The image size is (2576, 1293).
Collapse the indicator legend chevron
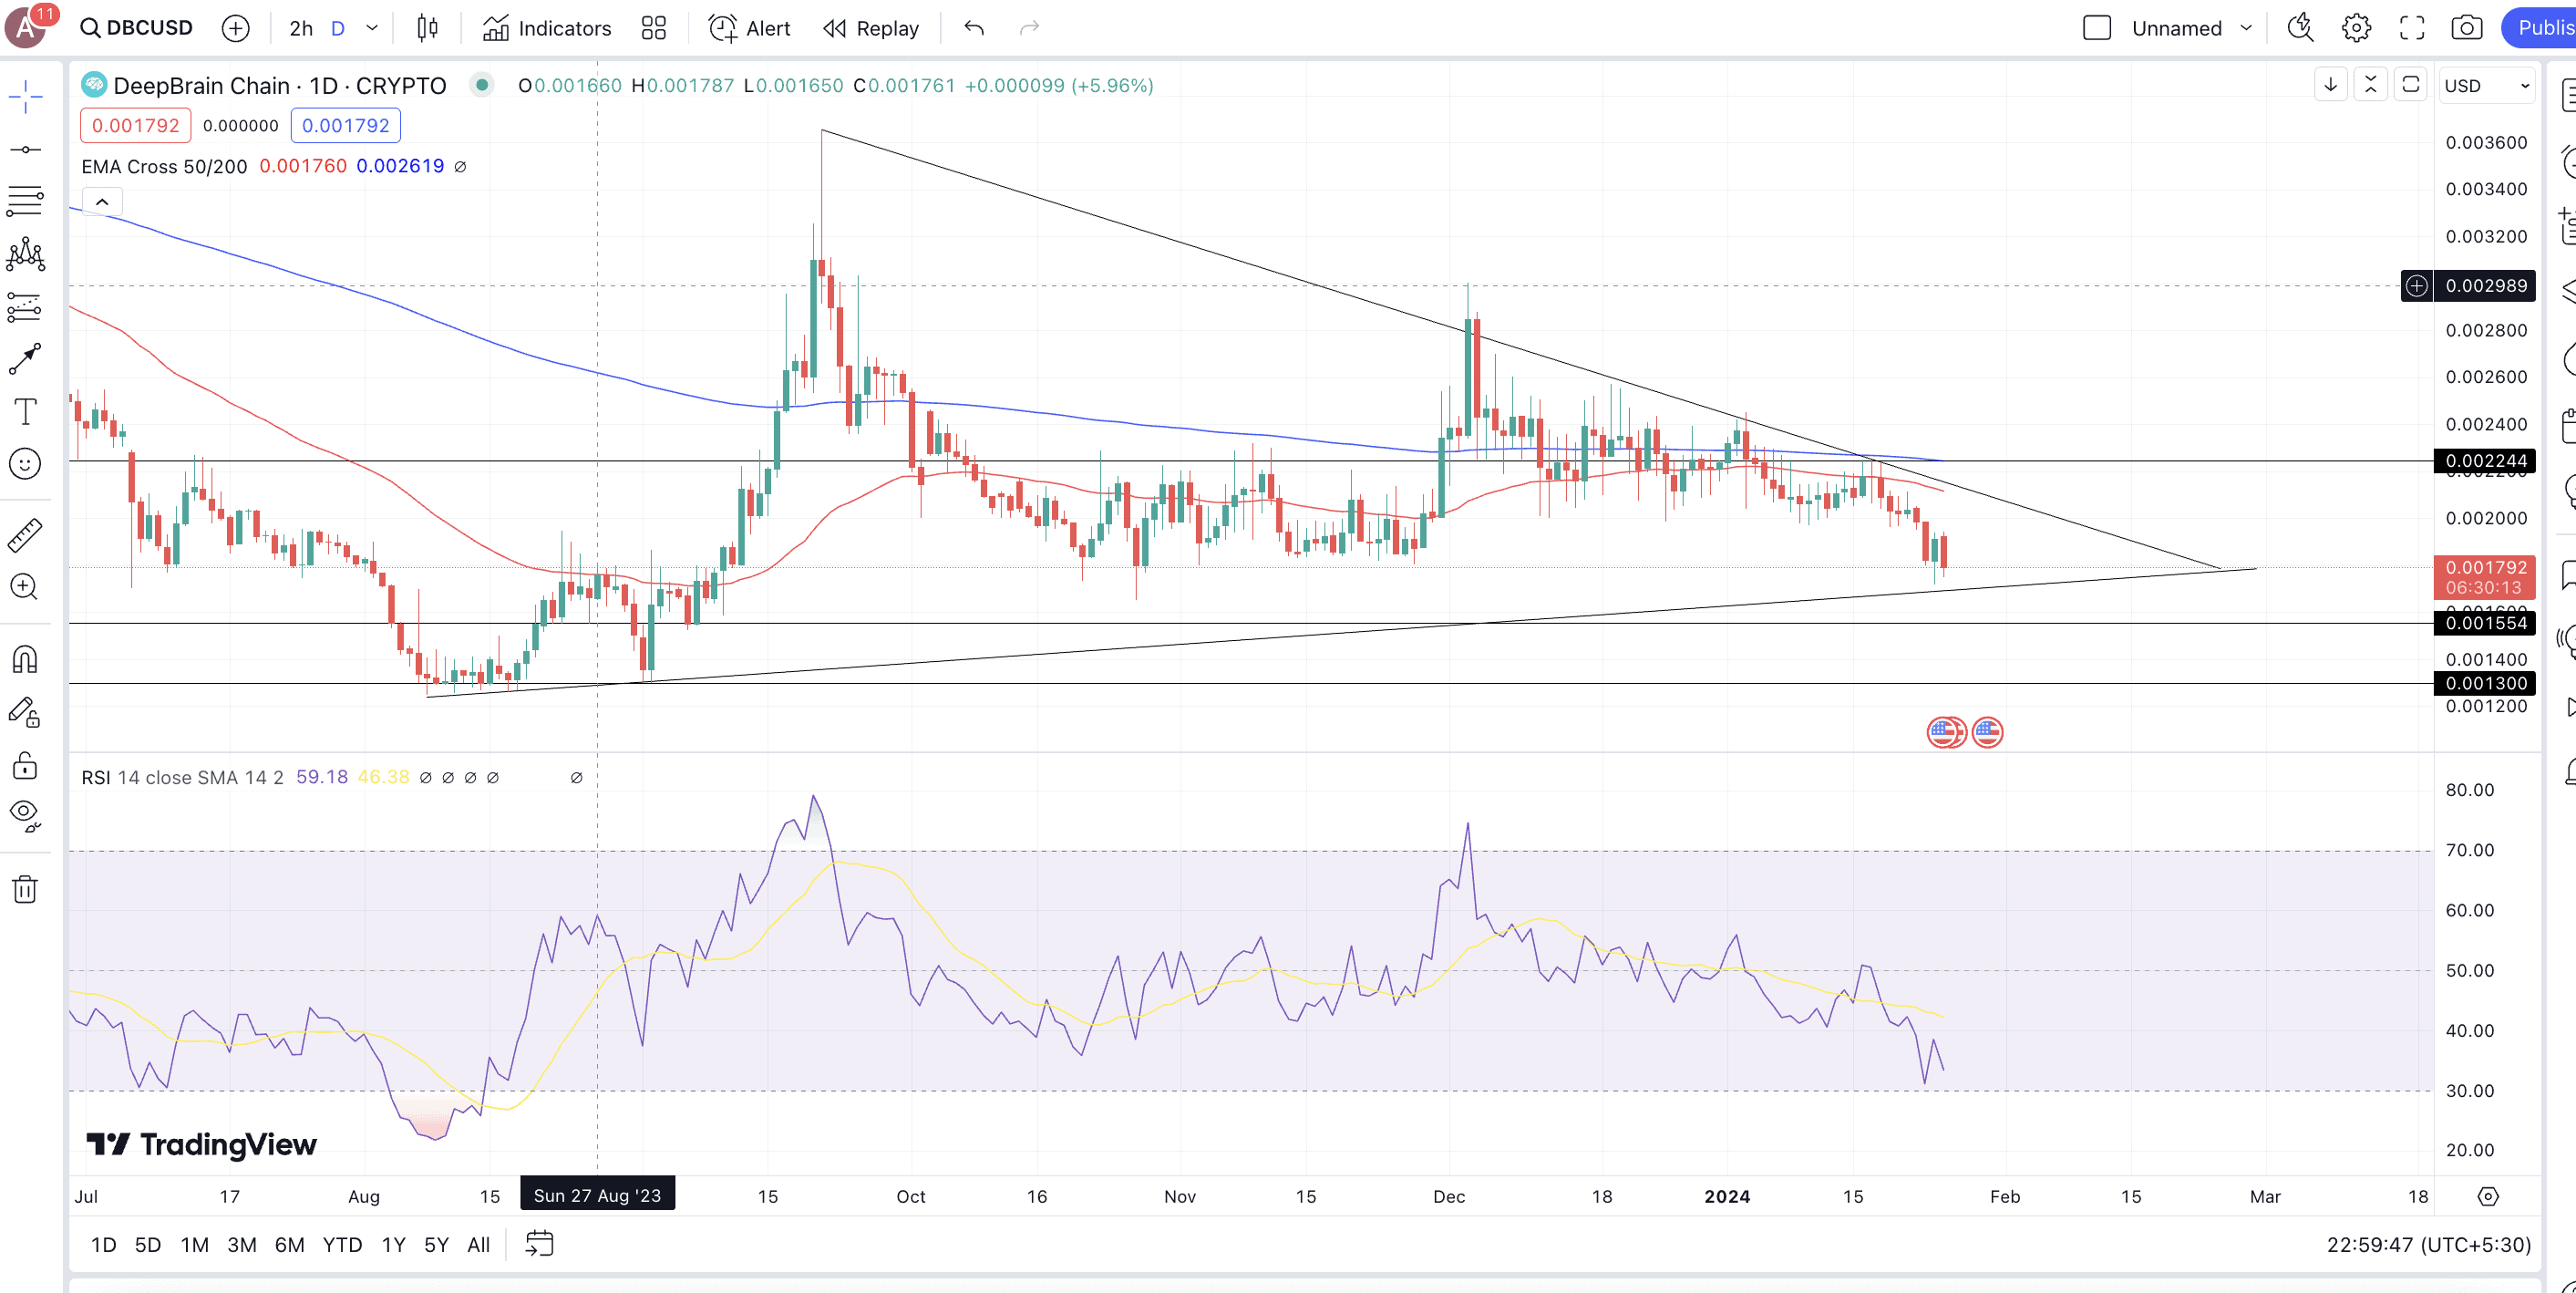pos(102,202)
